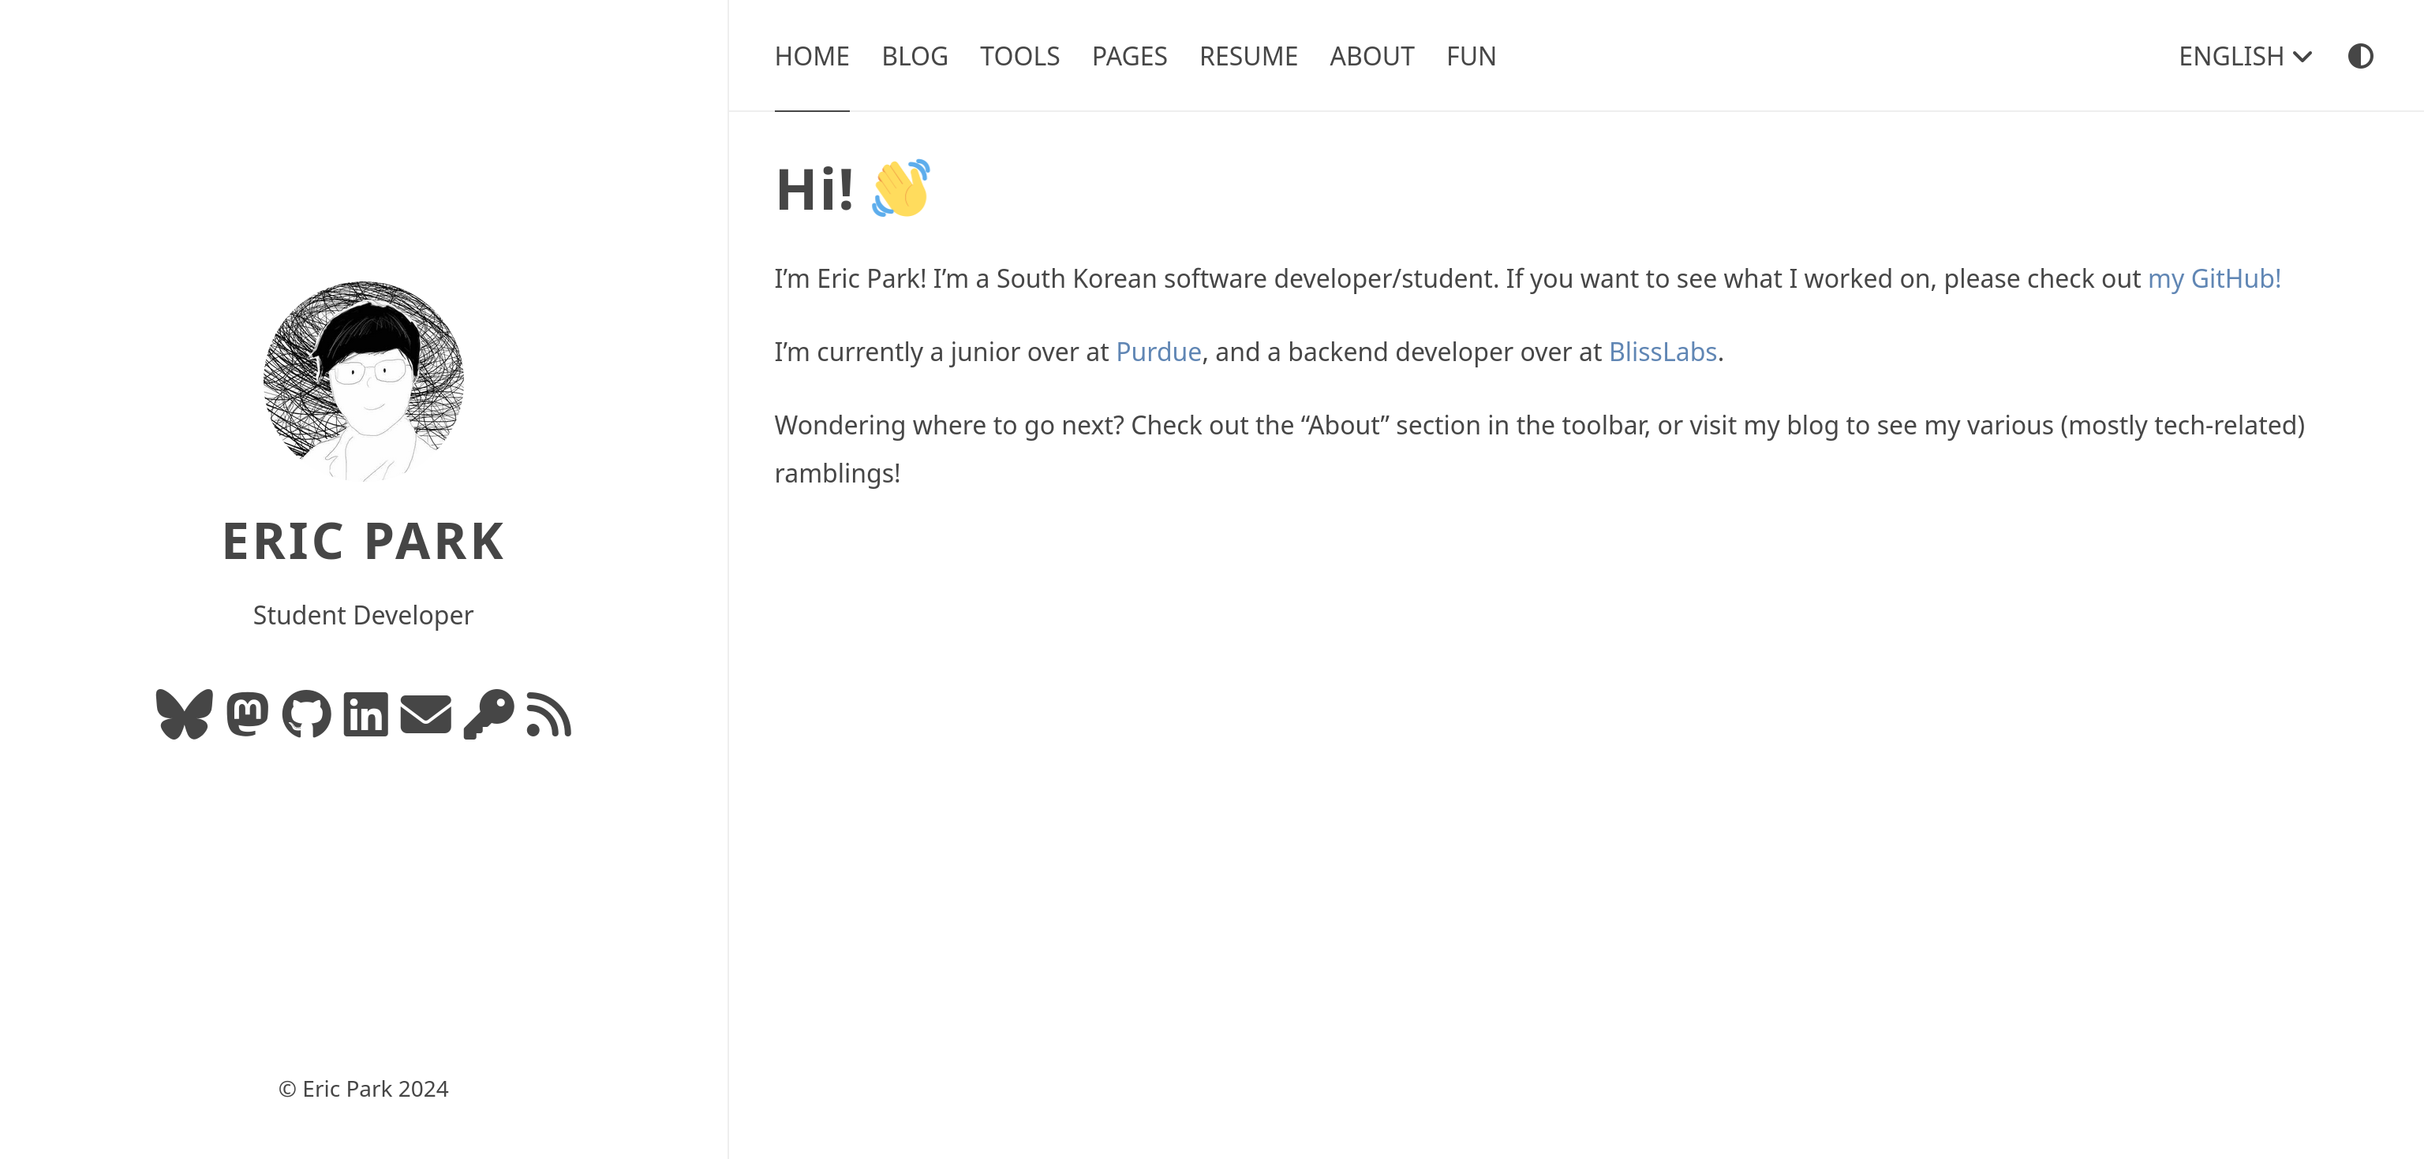Follow the Purdue link

(1158, 352)
